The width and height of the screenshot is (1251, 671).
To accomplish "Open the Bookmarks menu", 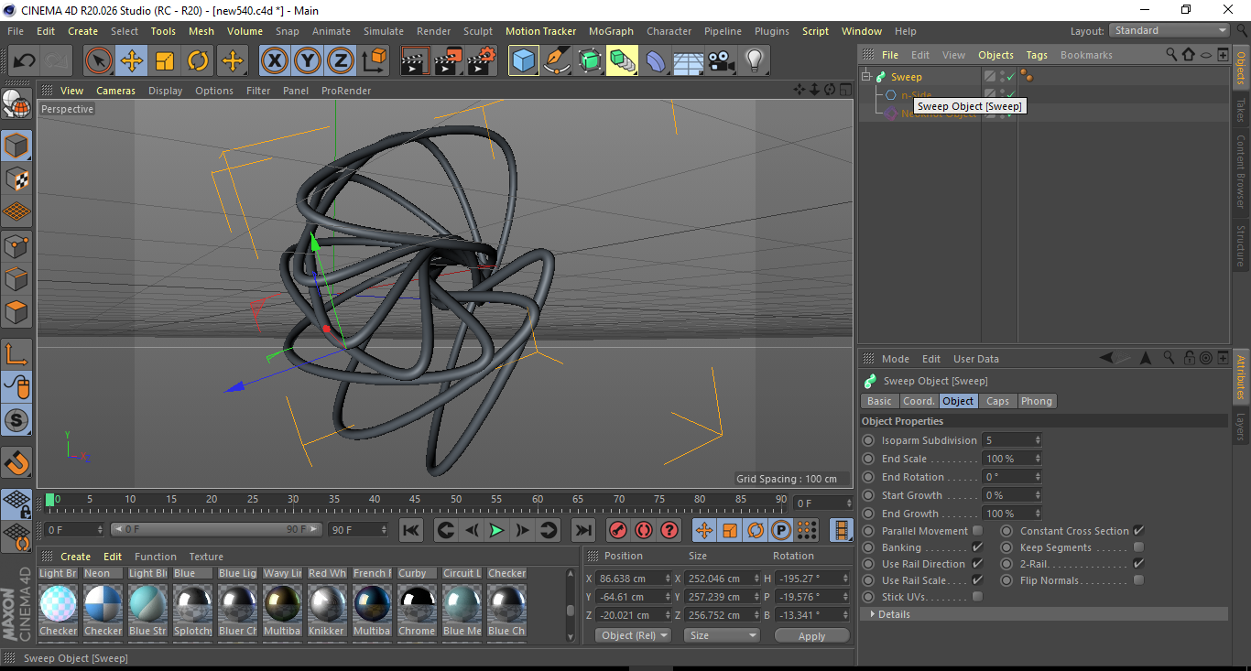I will [1086, 55].
